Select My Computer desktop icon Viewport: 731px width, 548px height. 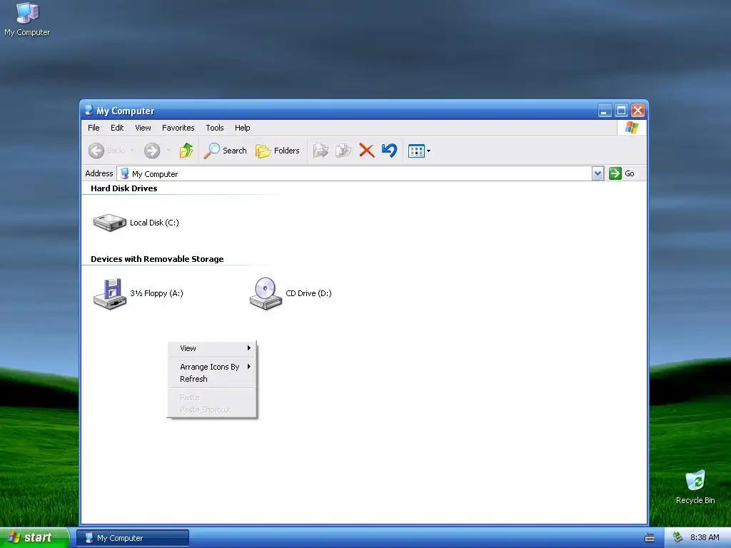click(x=27, y=19)
